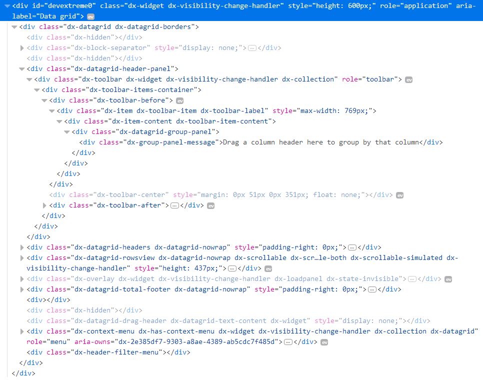Select the highlighted devextreme0 root element row
This screenshot has width=483, height=381.
coord(200,6)
